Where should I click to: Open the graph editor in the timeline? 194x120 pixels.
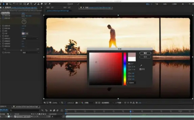coord(62,110)
